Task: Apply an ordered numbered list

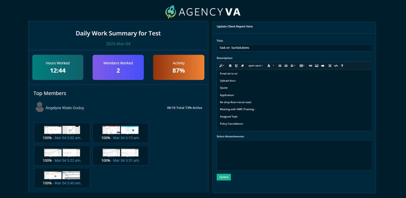Action: (x=286, y=66)
